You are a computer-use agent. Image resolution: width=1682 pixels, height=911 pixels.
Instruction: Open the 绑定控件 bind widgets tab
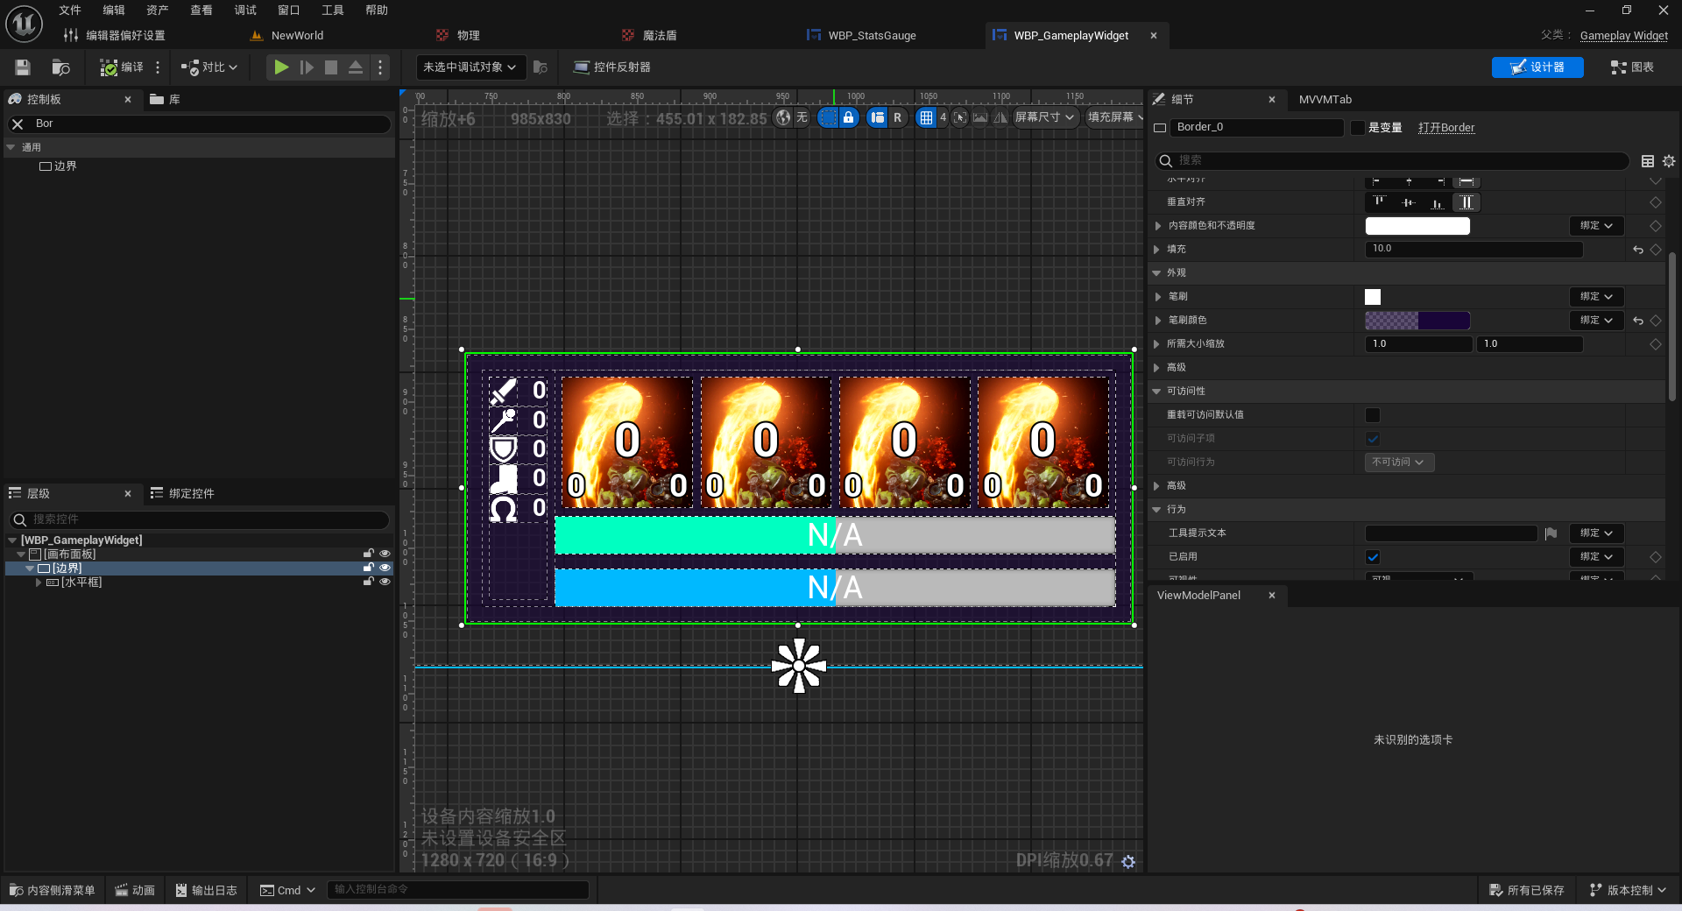[x=182, y=494]
